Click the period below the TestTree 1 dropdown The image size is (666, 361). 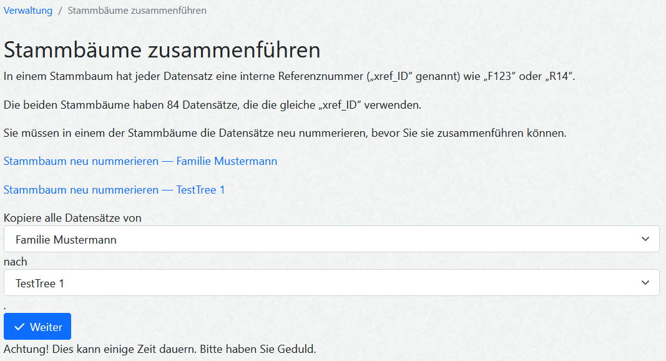point(5,307)
